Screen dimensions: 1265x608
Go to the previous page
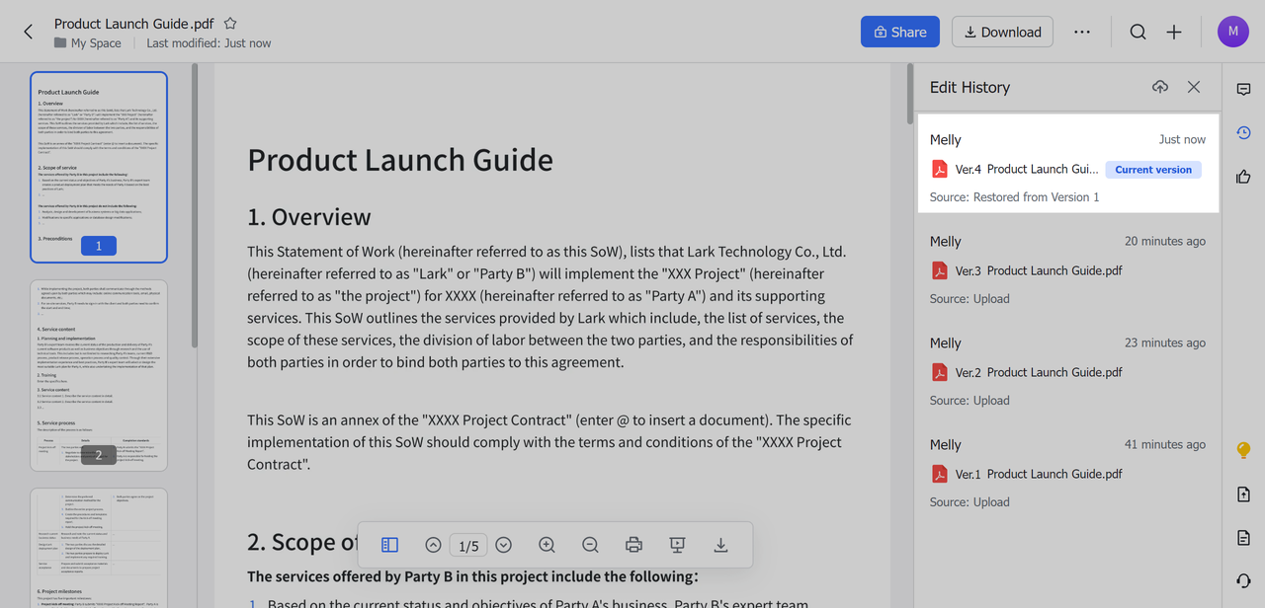[433, 545]
